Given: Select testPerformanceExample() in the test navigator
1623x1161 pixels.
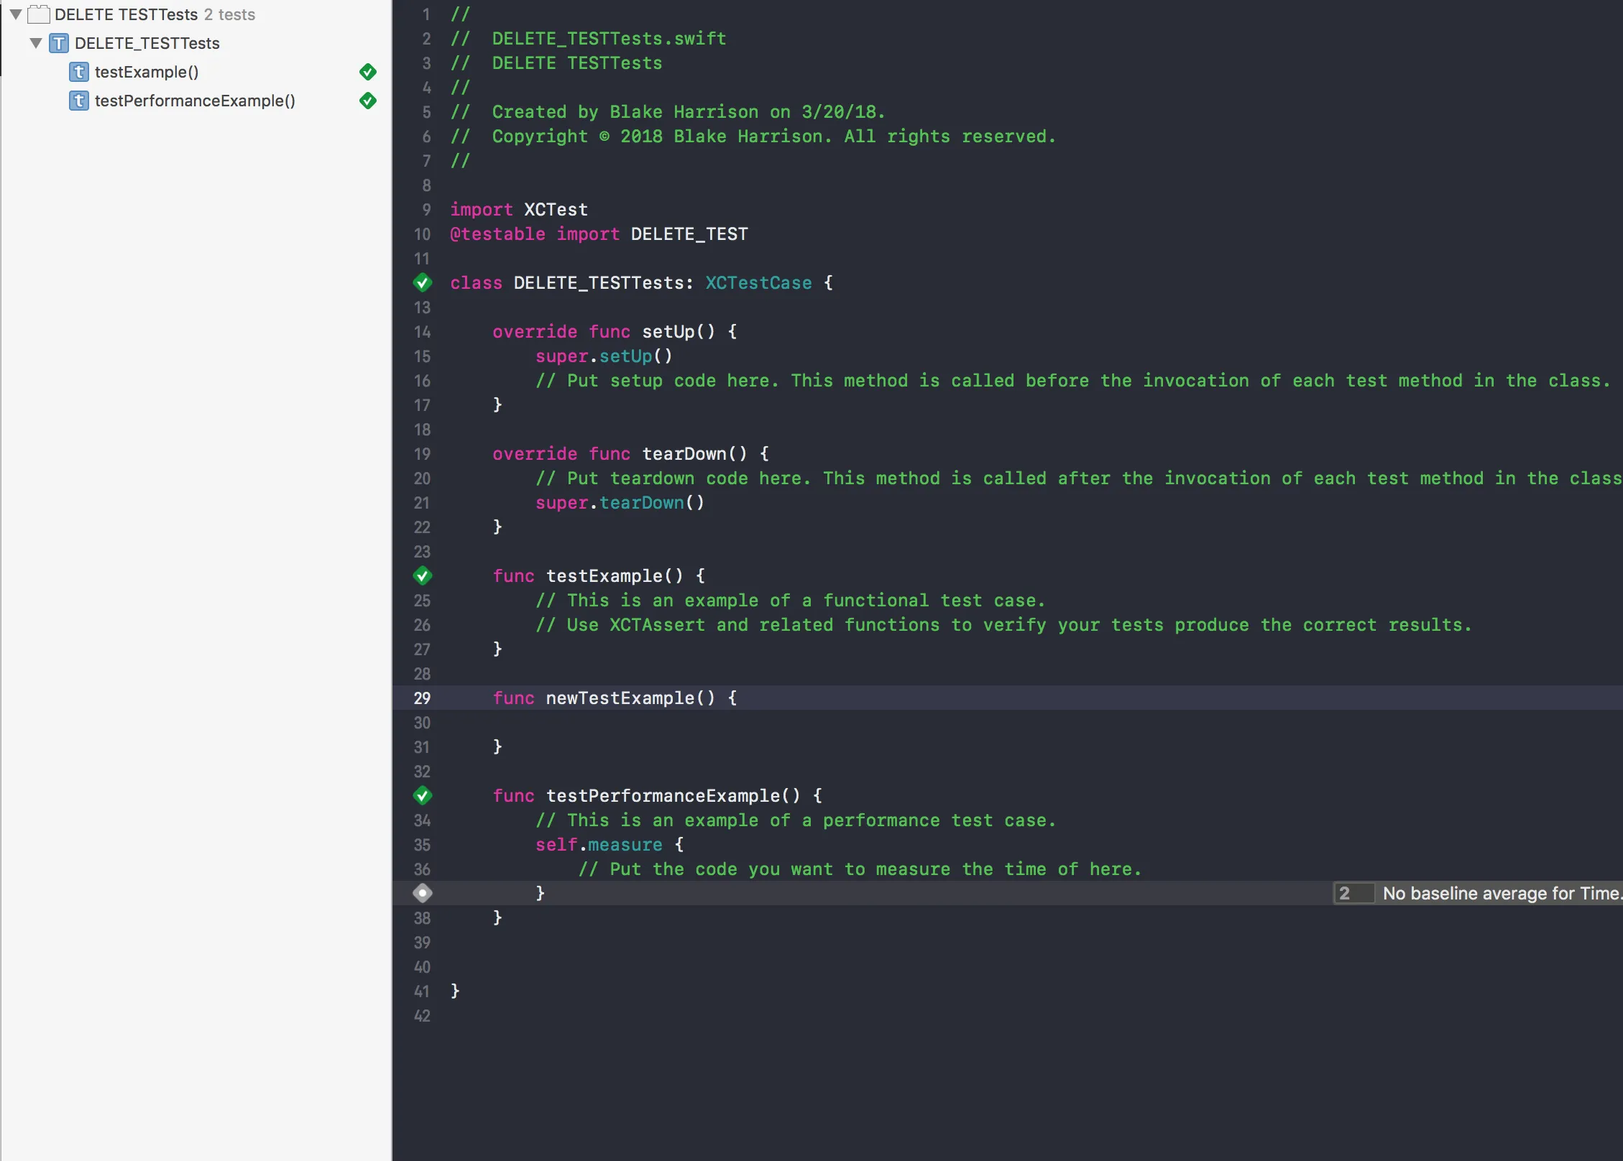Looking at the screenshot, I should 195,101.
